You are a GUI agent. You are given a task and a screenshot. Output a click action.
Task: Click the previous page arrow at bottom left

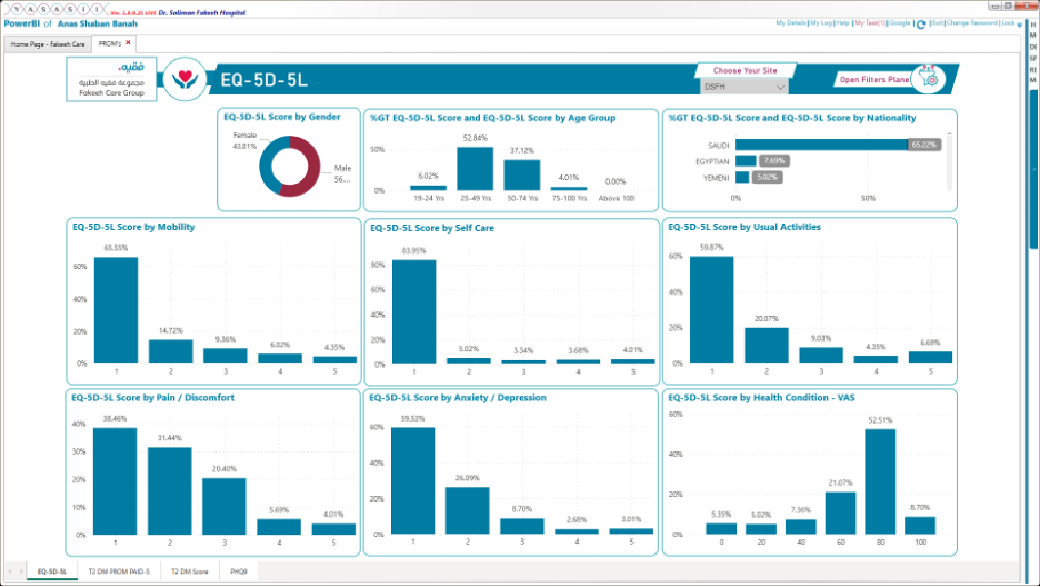click(10, 572)
